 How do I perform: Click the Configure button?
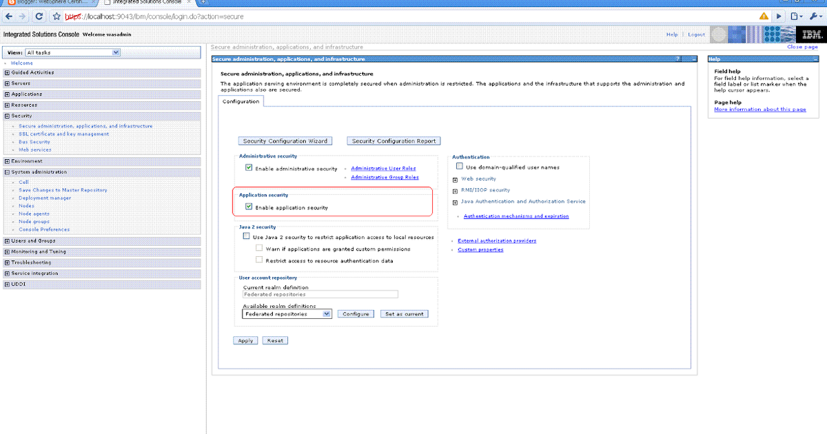point(356,313)
